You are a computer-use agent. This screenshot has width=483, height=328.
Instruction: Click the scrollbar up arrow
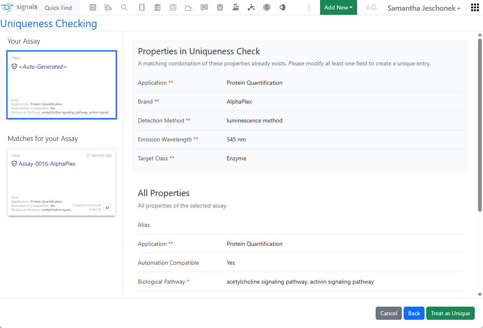[x=480, y=35]
